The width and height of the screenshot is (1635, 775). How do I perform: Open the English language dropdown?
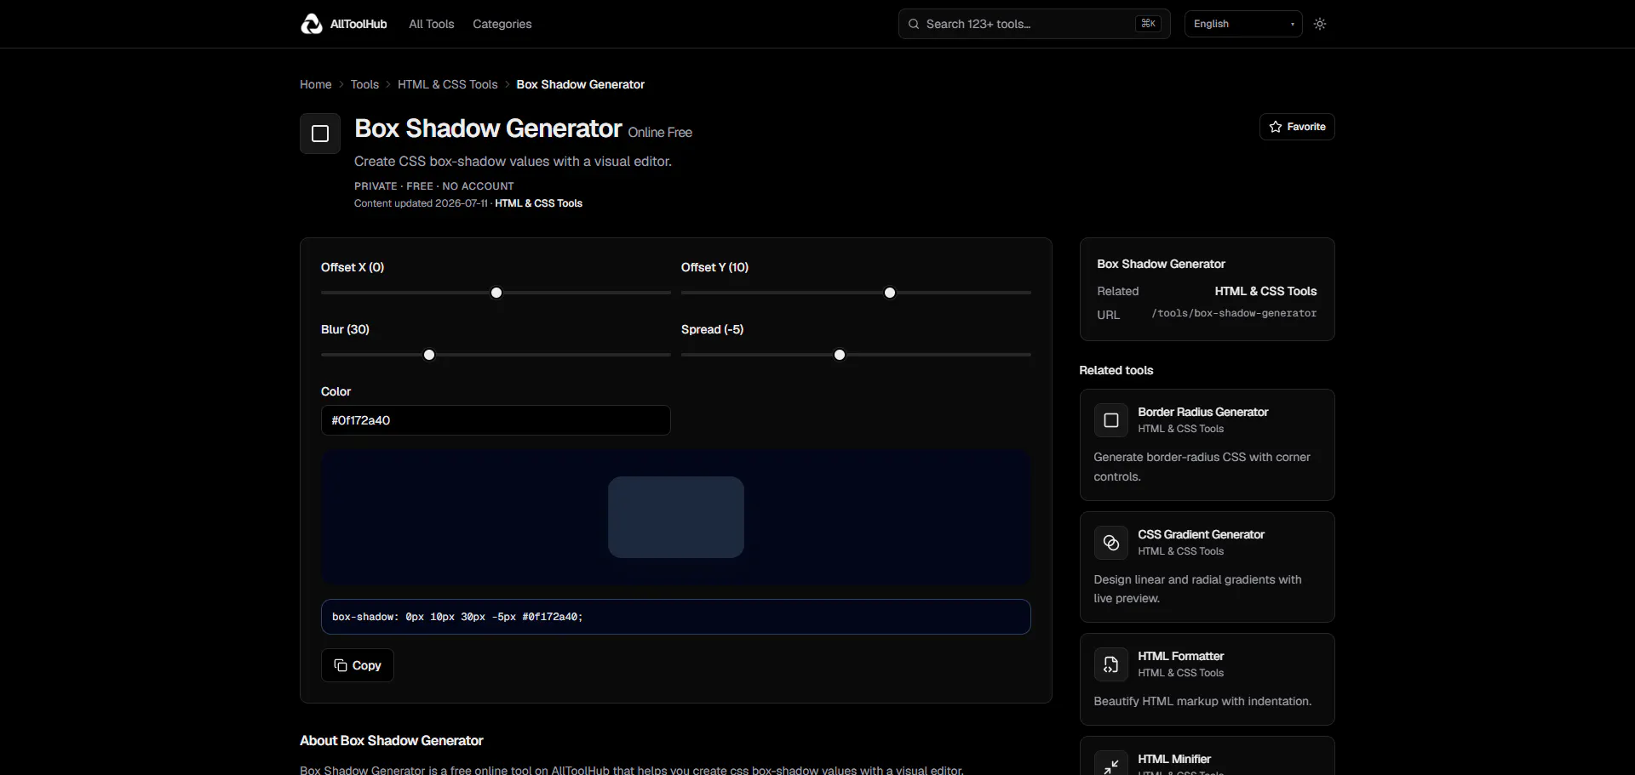[1243, 24]
